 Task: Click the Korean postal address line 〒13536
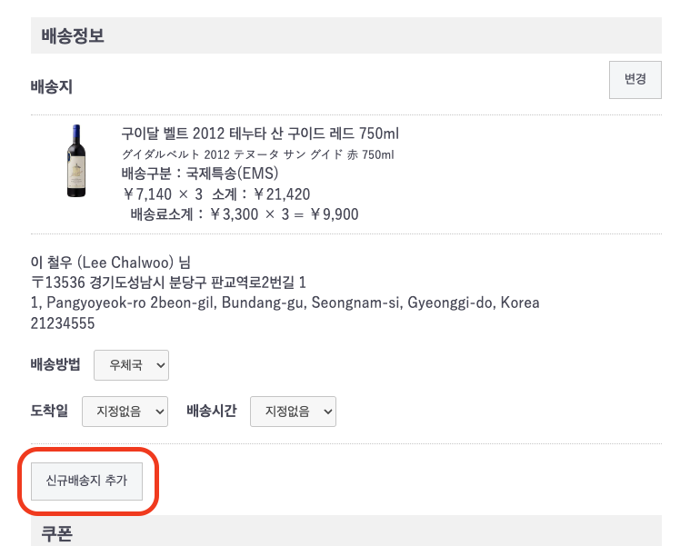(167, 283)
